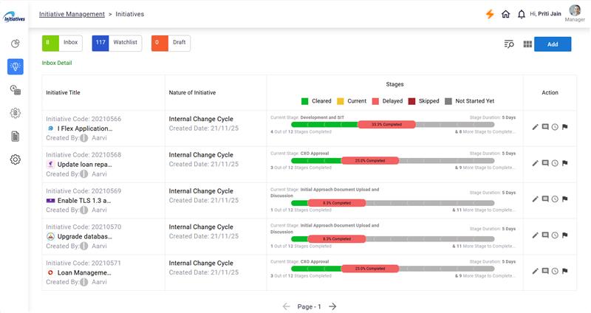The width and height of the screenshot is (591, 313).
Task: Open the document reports sidebar icon
Action: [15, 136]
